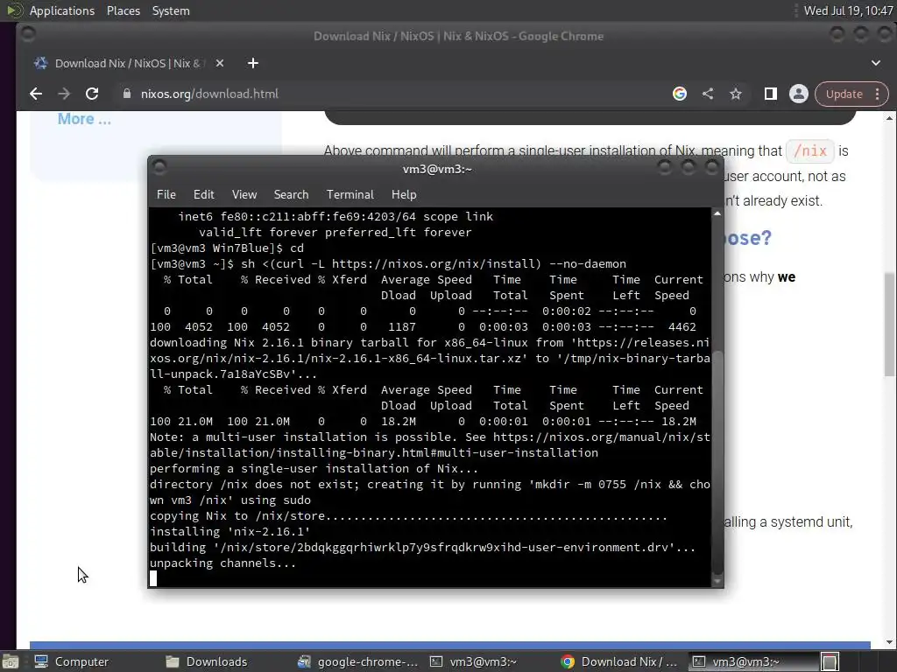Open the terminal View menu
The image size is (897, 672).
pyautogui.click(x=244, y=195)
